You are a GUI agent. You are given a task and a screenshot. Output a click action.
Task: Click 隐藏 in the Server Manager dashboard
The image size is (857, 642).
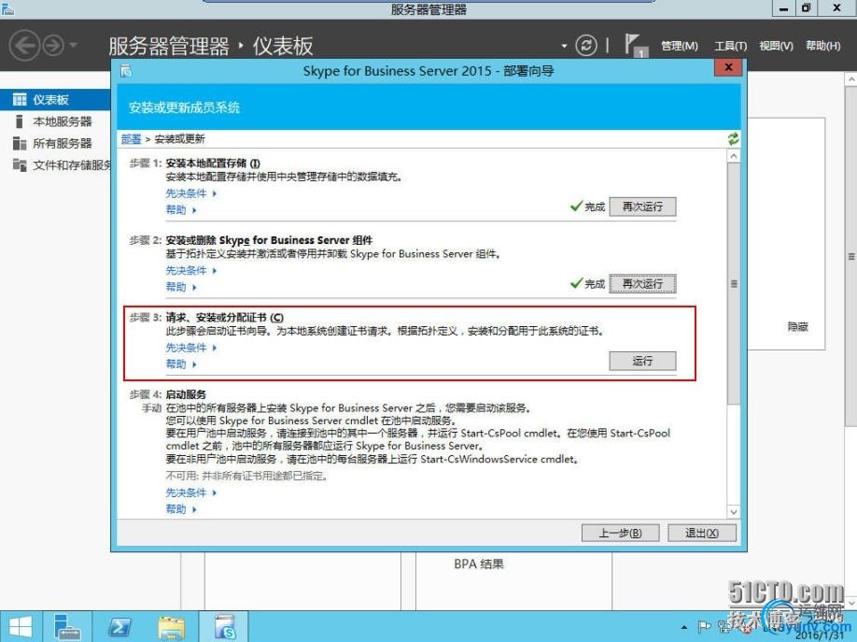pos(797,327)
